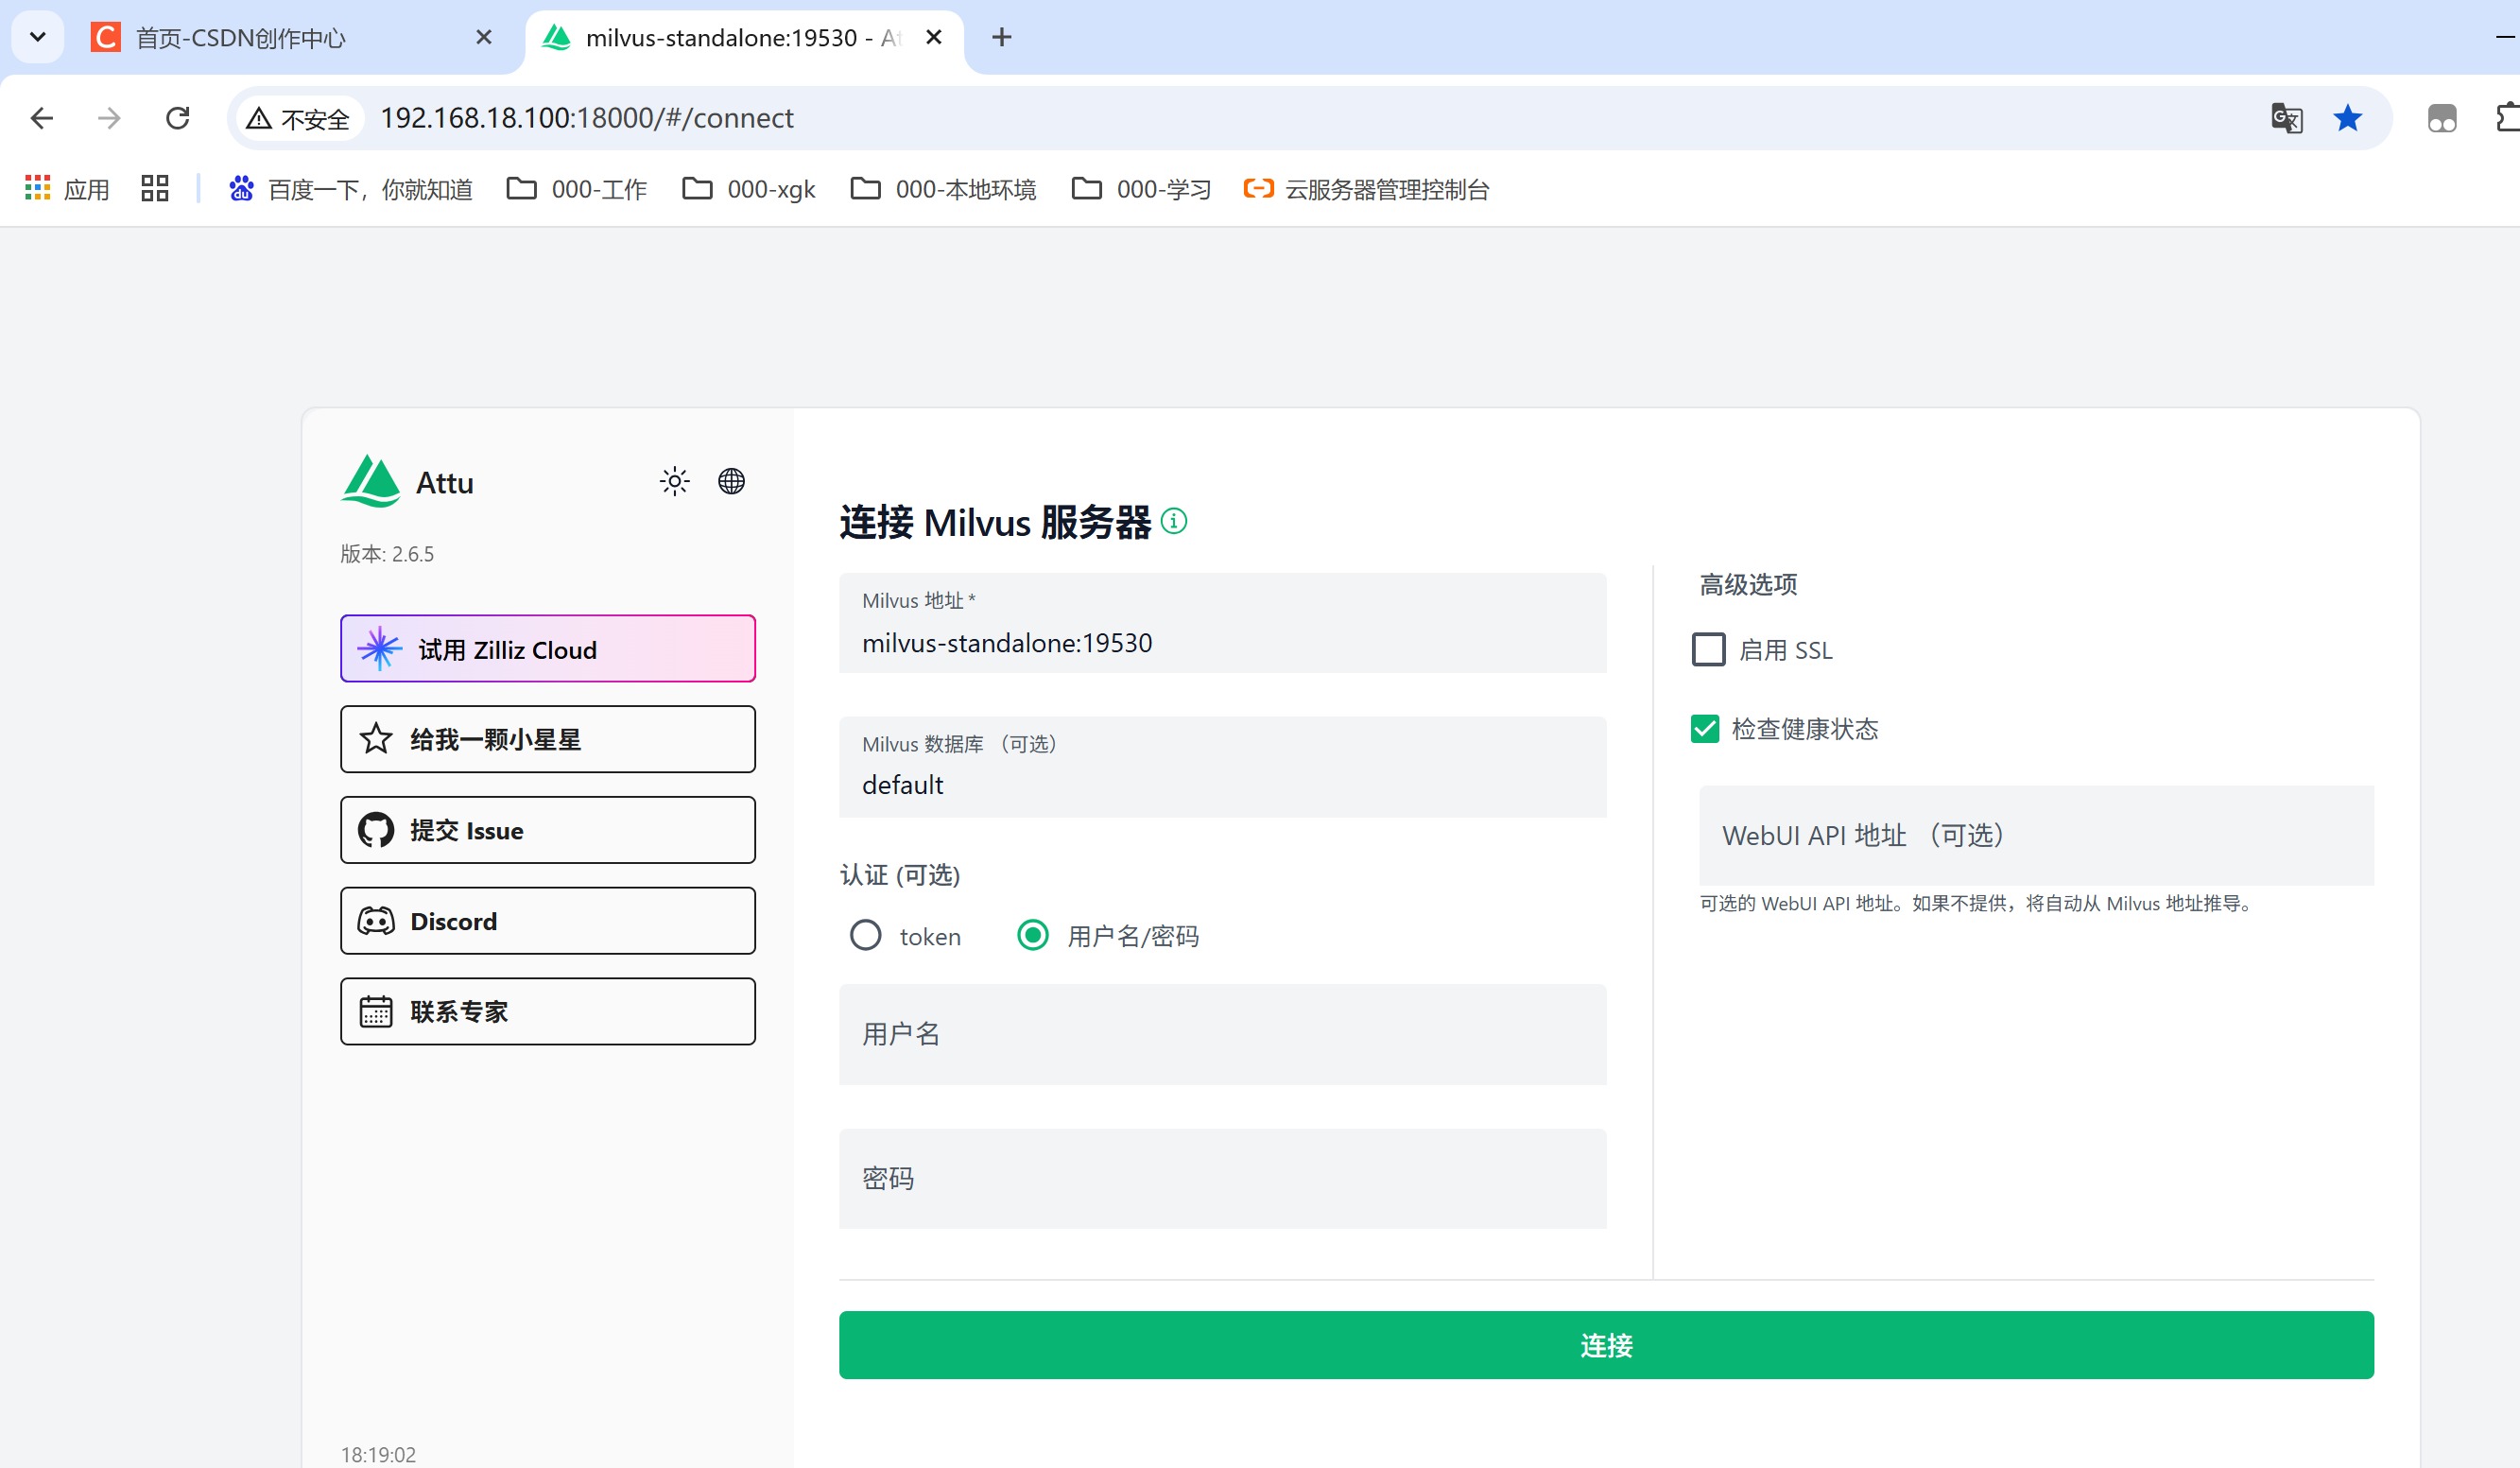2520x1468 pixels.
Task: Click the browser back arrow
Action: coord(42,118)
